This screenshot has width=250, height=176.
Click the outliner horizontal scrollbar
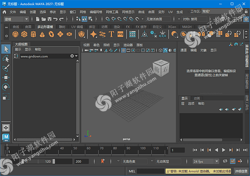[x=44, y=140]
